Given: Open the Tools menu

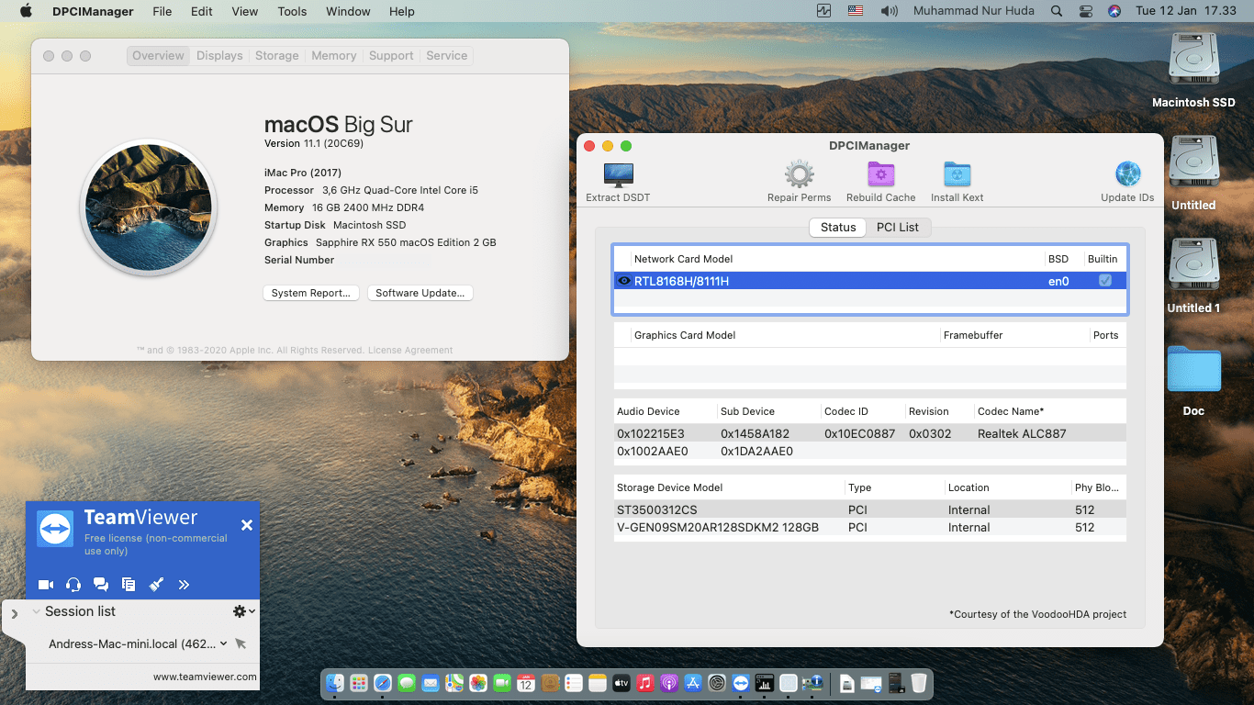Looking at the screenshot, I should pyautogui.click(x=292, y=11).
